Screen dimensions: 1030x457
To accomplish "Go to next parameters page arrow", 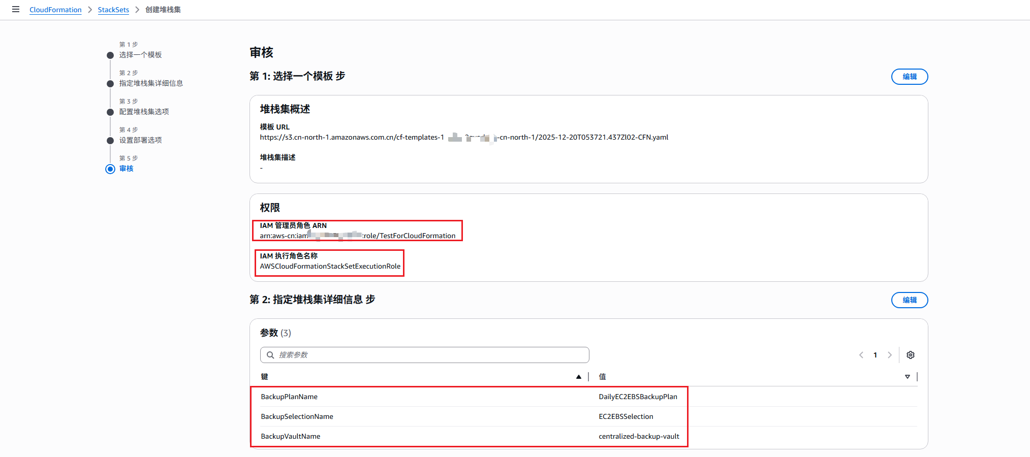I will [889, 355].
